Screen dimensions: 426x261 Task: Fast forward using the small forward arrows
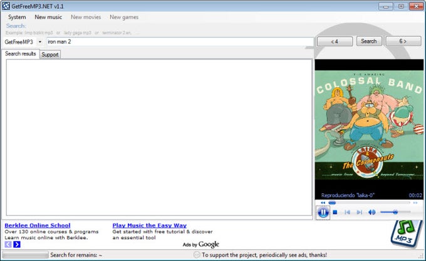(x=415, y=203)
